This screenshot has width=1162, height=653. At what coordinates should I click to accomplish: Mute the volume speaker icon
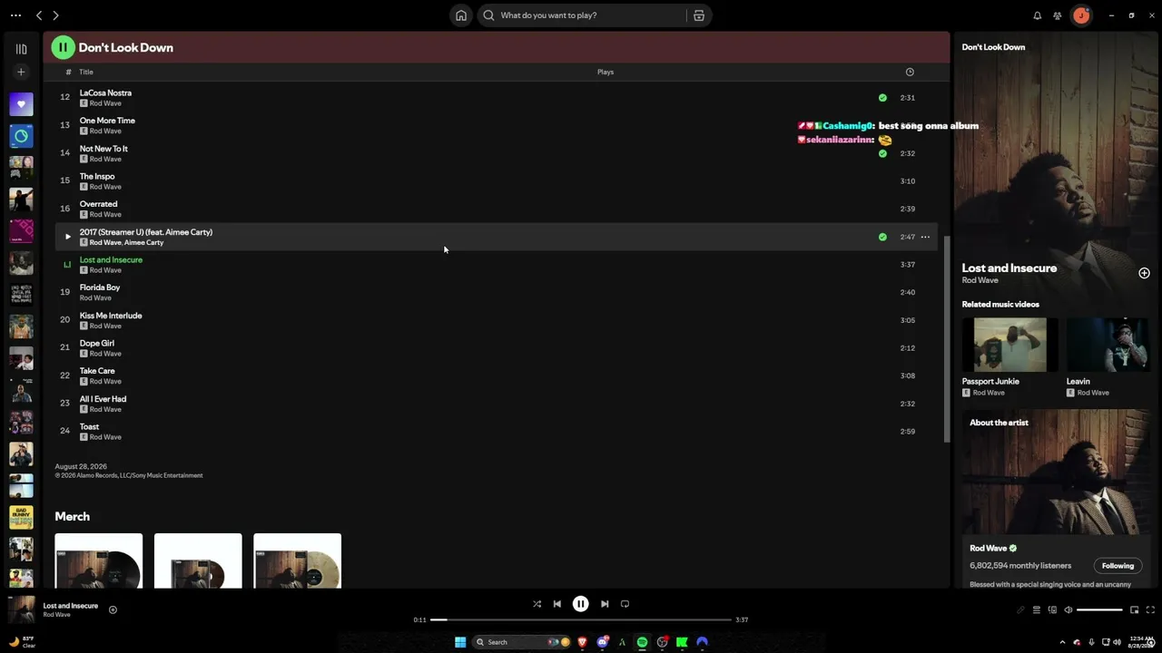point(1068,609)
